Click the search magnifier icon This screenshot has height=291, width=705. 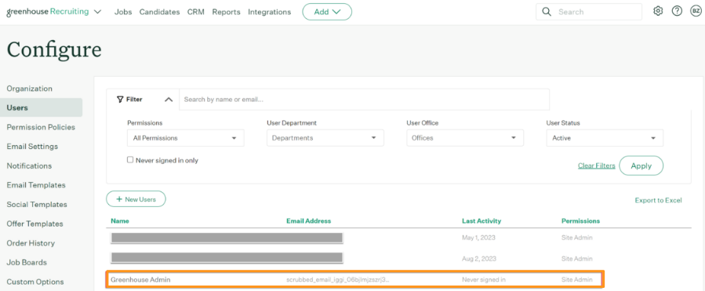[547, 12]
